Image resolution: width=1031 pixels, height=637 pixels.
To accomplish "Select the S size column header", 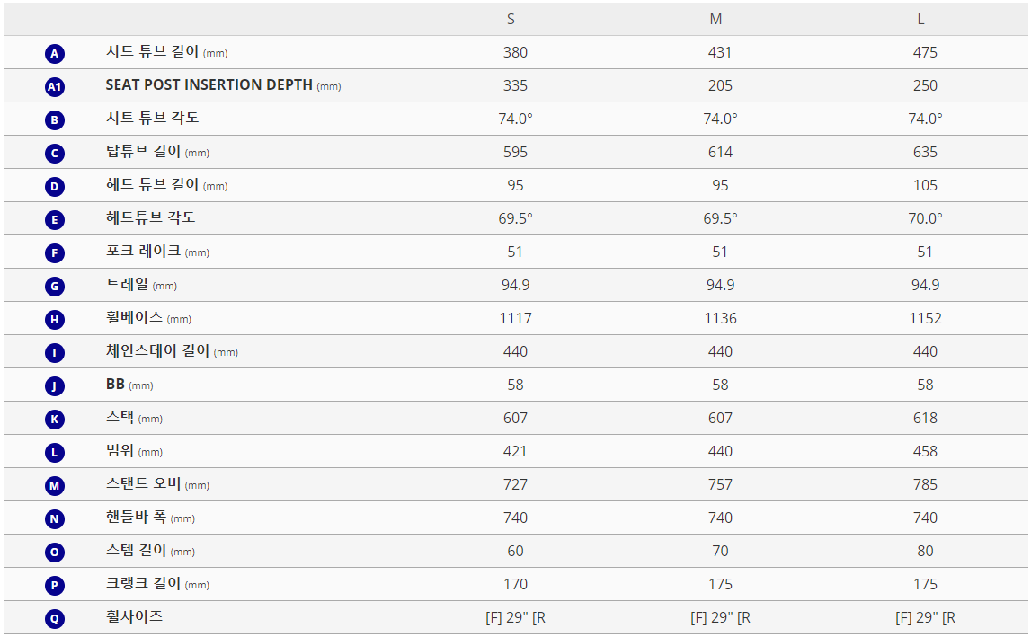I will pyautogui.click(x=511, y=19).
